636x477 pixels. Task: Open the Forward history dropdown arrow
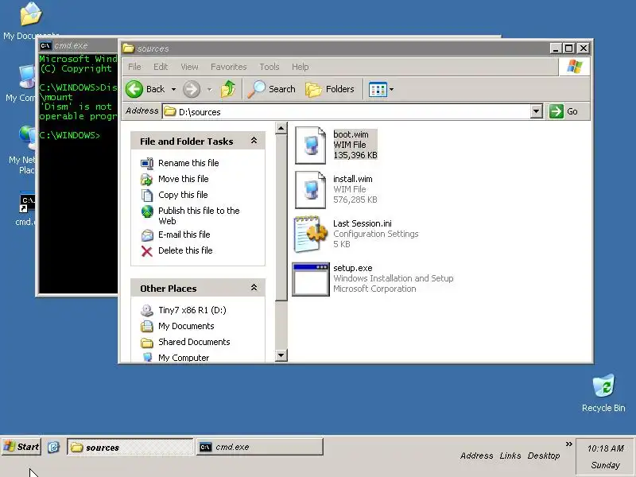tap(209, 89)
